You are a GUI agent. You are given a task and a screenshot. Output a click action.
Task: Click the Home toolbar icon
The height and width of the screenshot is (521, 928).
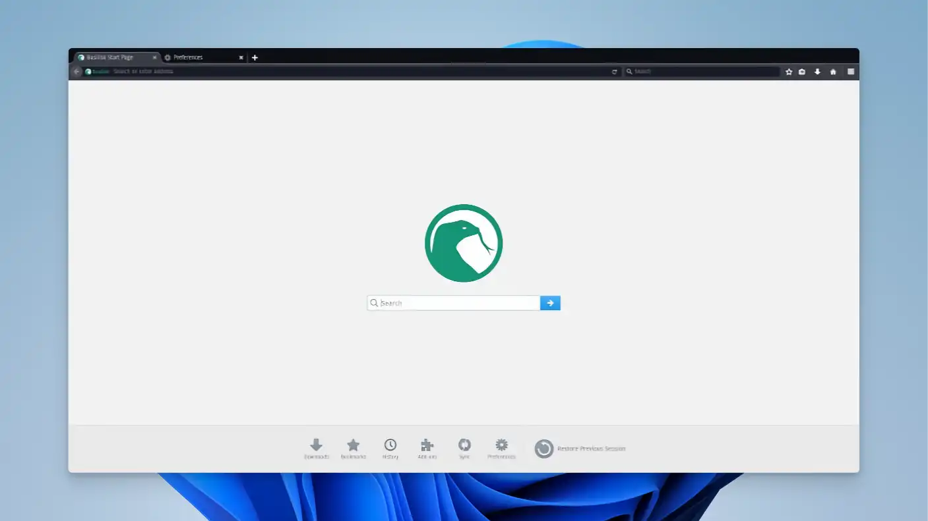(833, 71)
